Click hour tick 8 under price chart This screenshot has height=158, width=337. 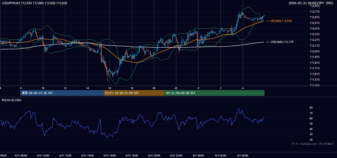[21, 88]
